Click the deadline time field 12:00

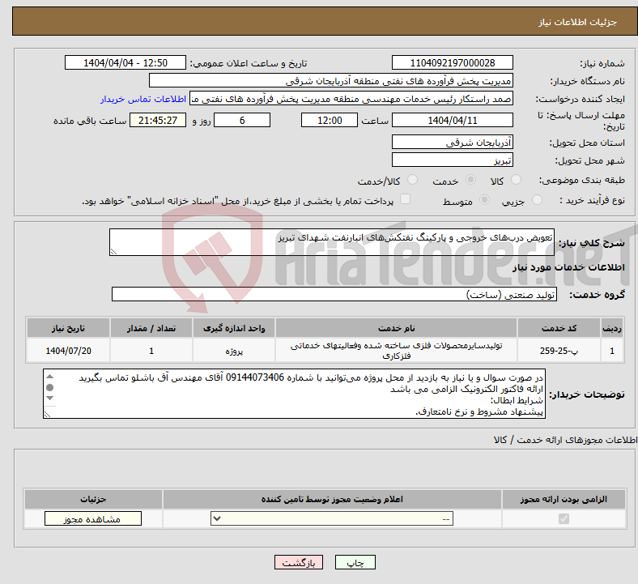point(330,121)
